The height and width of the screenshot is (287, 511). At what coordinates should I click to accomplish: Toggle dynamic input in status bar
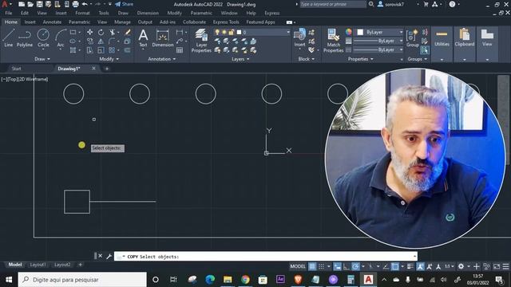(x=337, y=266)
